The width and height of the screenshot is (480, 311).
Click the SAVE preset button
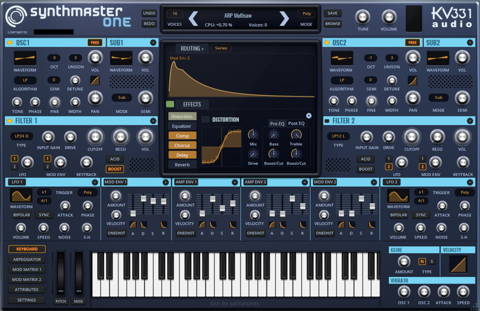click(x=332, y=13)
